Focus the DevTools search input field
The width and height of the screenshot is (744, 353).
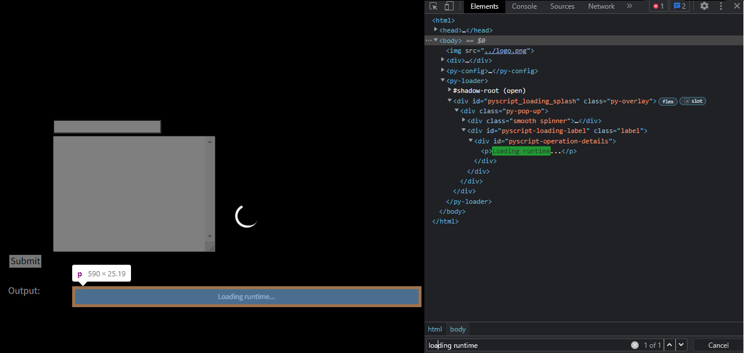click(x=529, y=345)
